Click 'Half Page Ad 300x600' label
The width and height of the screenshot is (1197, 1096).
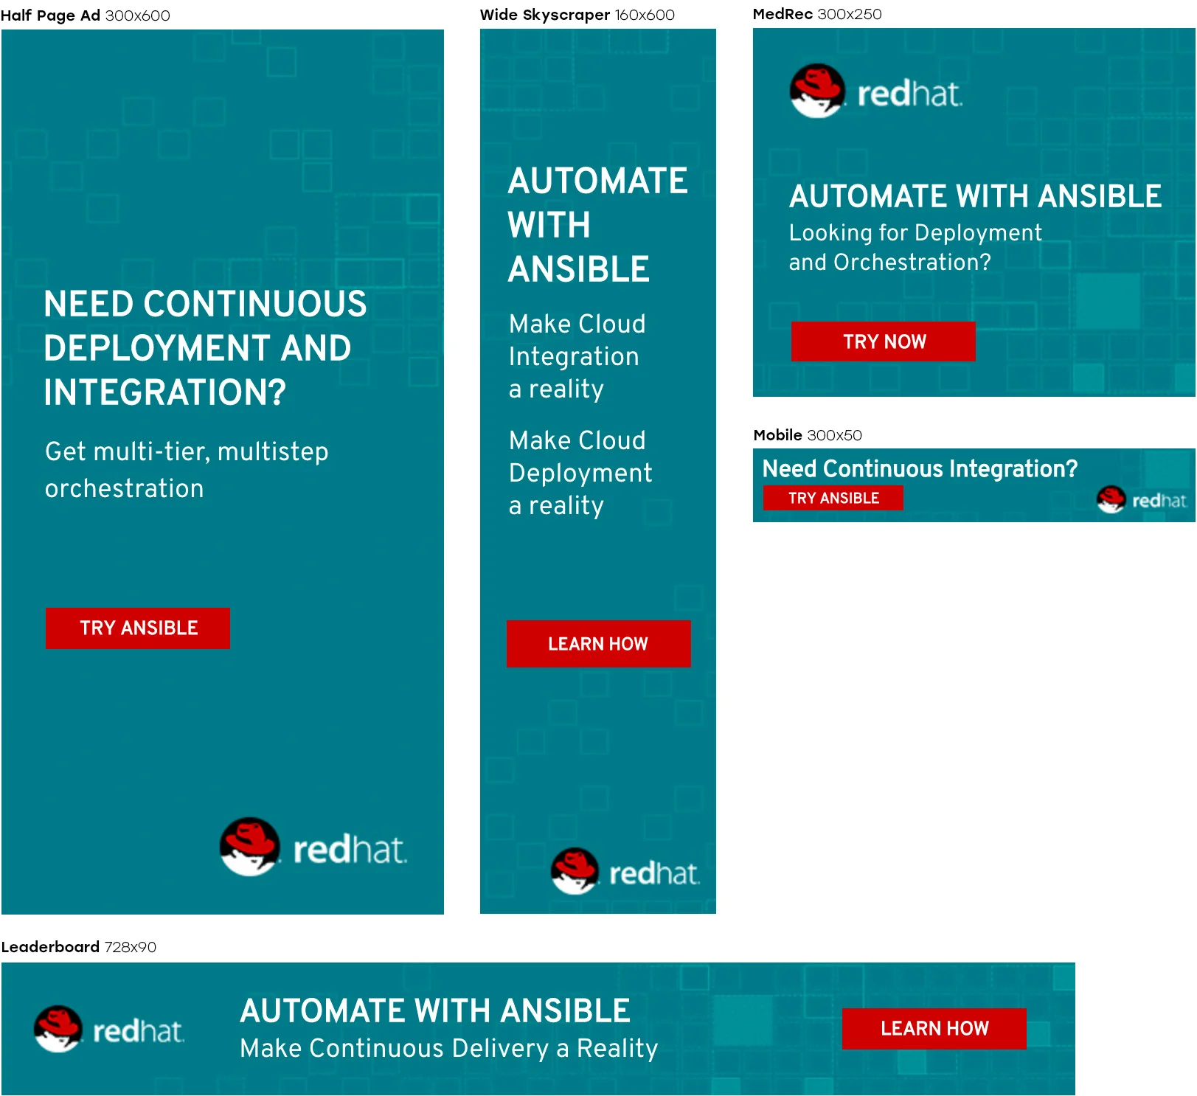pos(86,15)
